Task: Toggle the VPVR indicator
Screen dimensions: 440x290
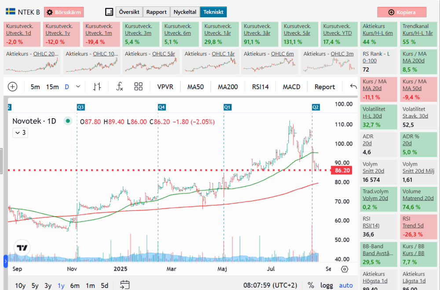Action: [165, 87]
